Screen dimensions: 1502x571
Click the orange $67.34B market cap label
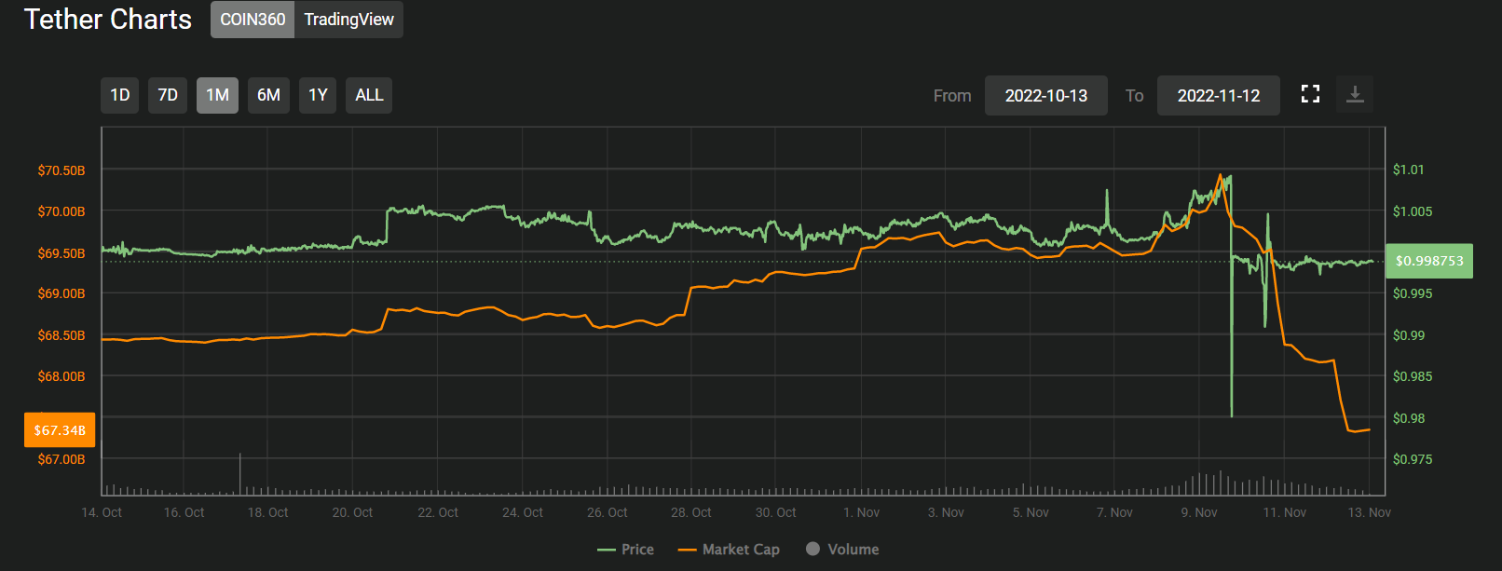pyautogui.click(x=60, y=430)
